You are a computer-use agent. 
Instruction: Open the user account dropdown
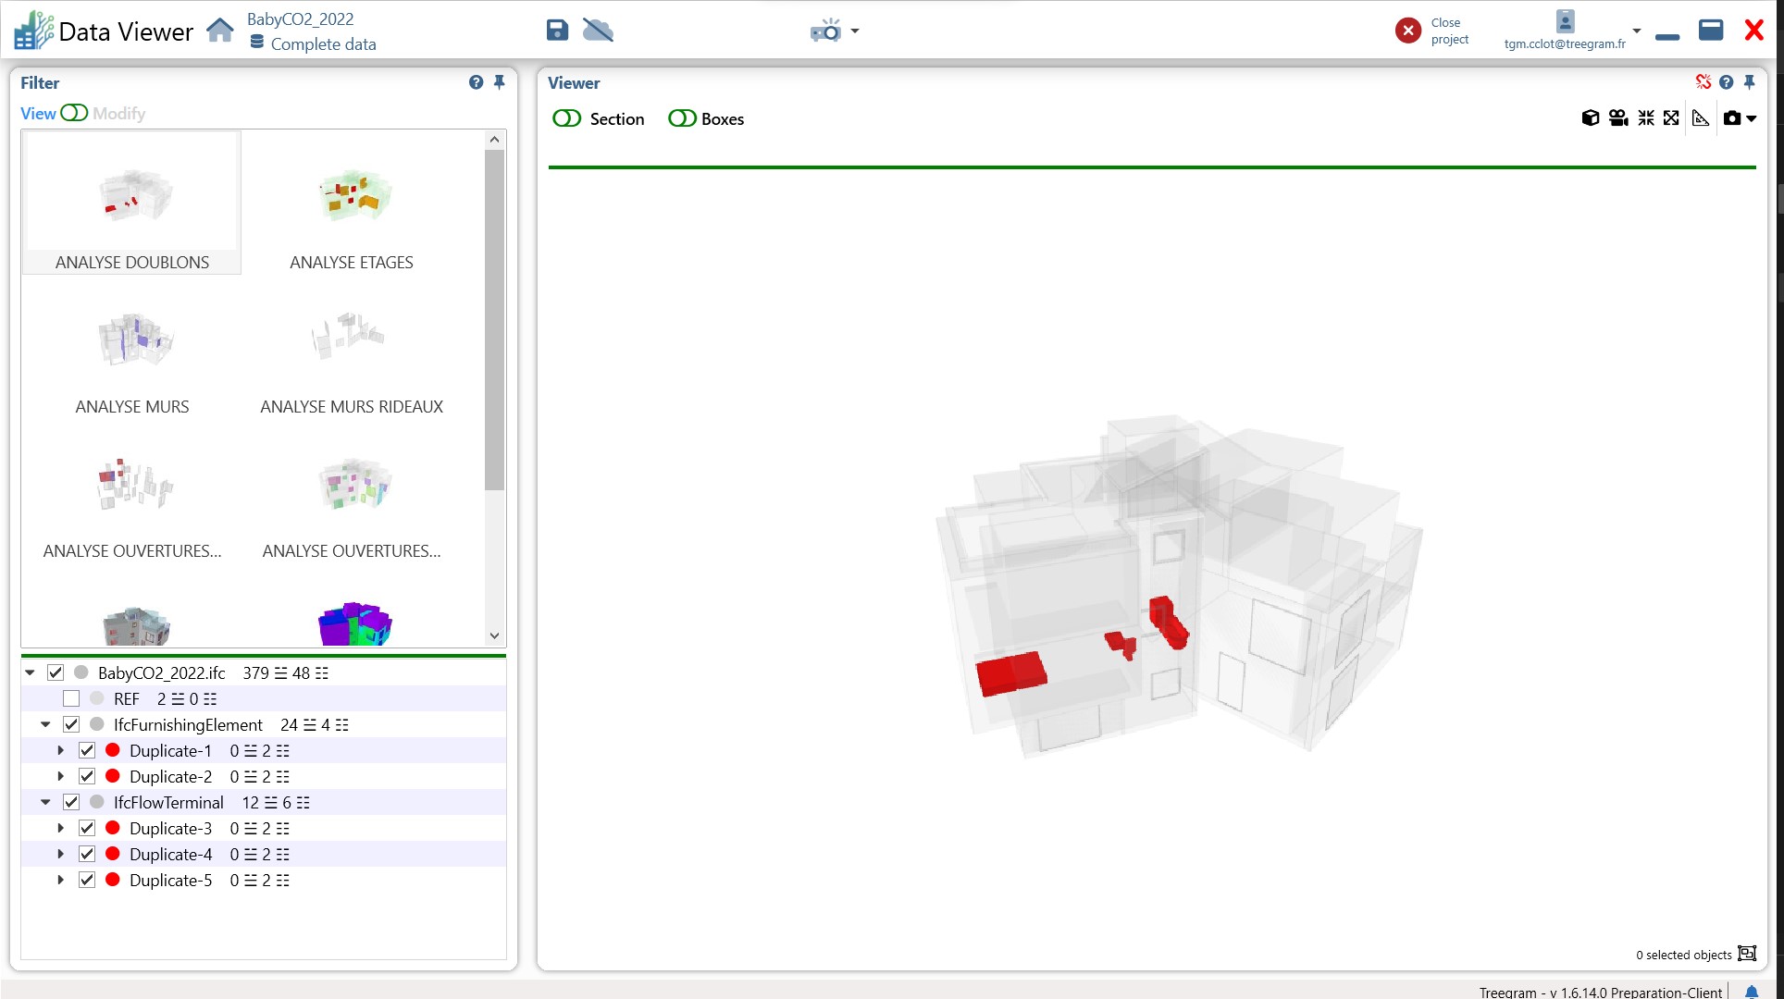pos(1636,31)
